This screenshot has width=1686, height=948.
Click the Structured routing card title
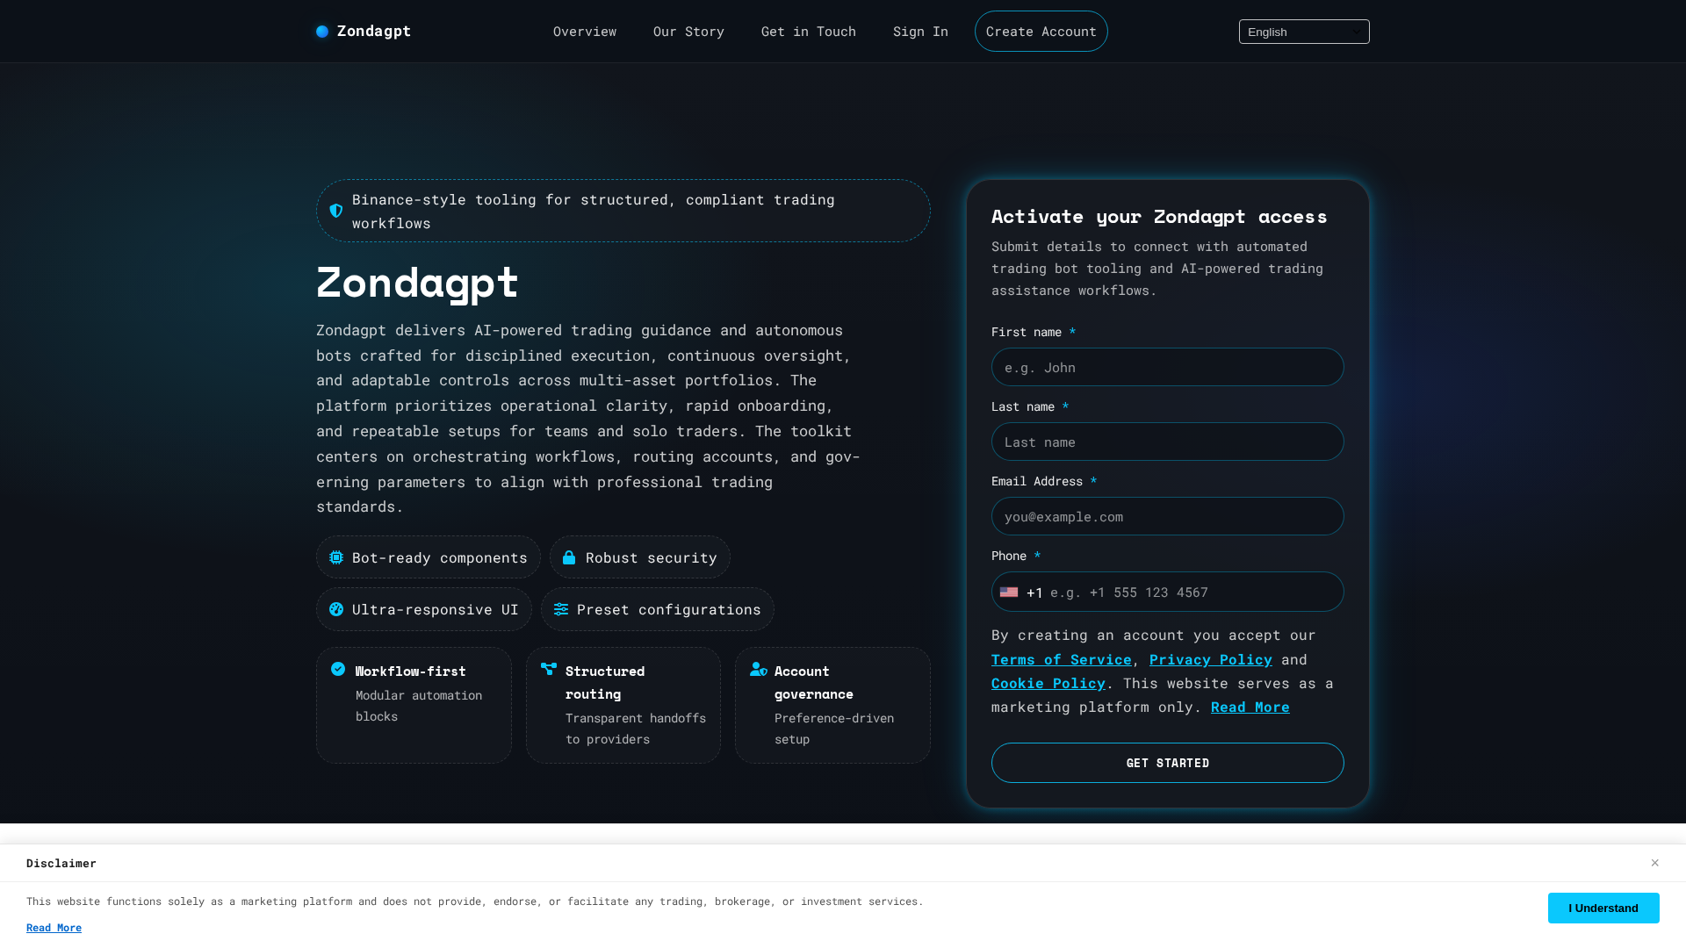tap(605, 682)
